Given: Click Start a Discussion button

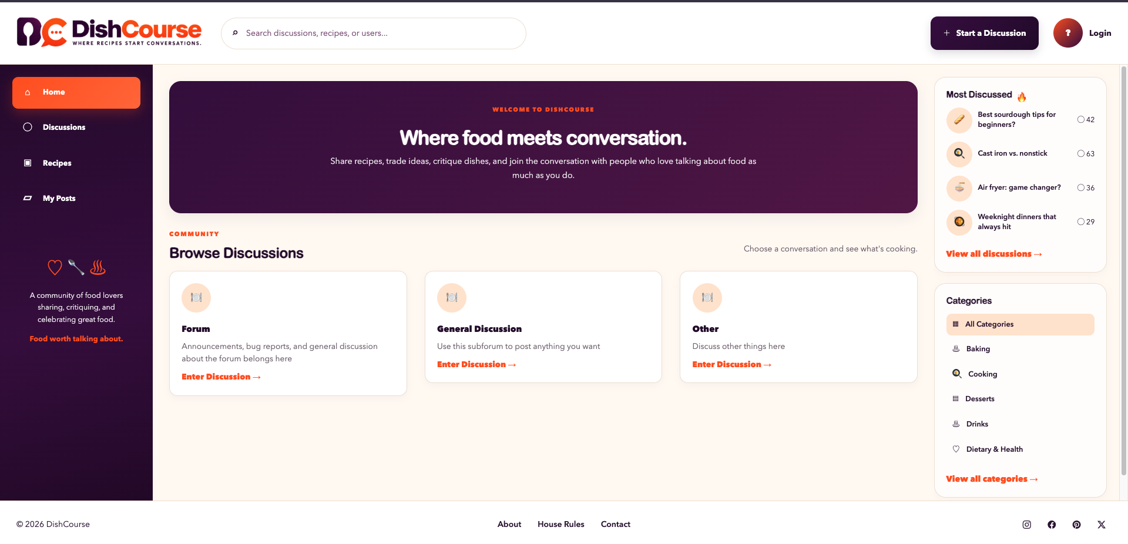Looking at the screenshot, I should coord(984,33).
